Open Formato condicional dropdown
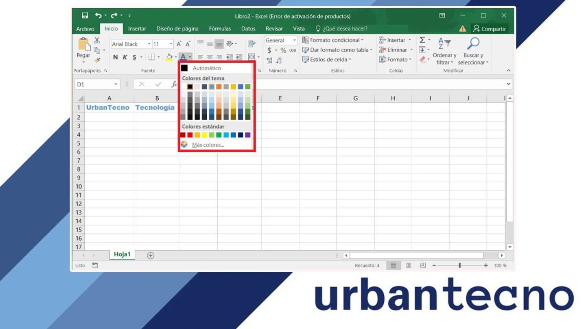 (333, 40)
